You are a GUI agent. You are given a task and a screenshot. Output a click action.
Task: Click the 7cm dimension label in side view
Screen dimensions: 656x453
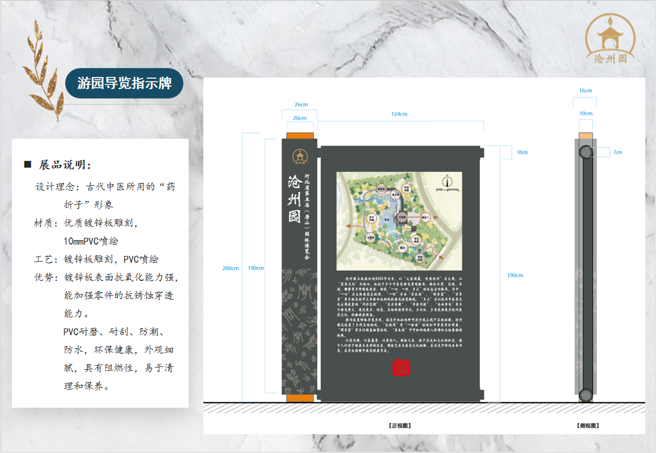click(x=617, y=152)
